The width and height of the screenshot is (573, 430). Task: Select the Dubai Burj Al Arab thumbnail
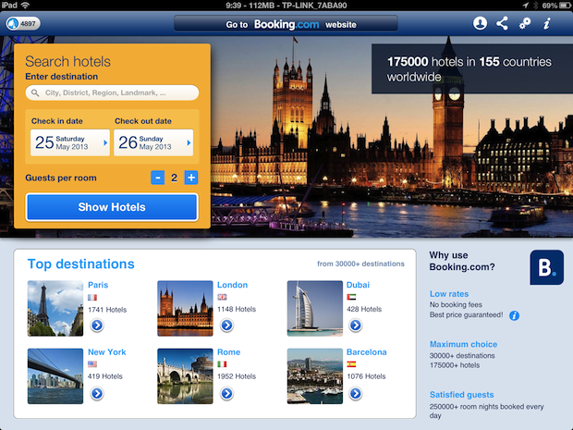pyautogui.click(x=314, y=308)
